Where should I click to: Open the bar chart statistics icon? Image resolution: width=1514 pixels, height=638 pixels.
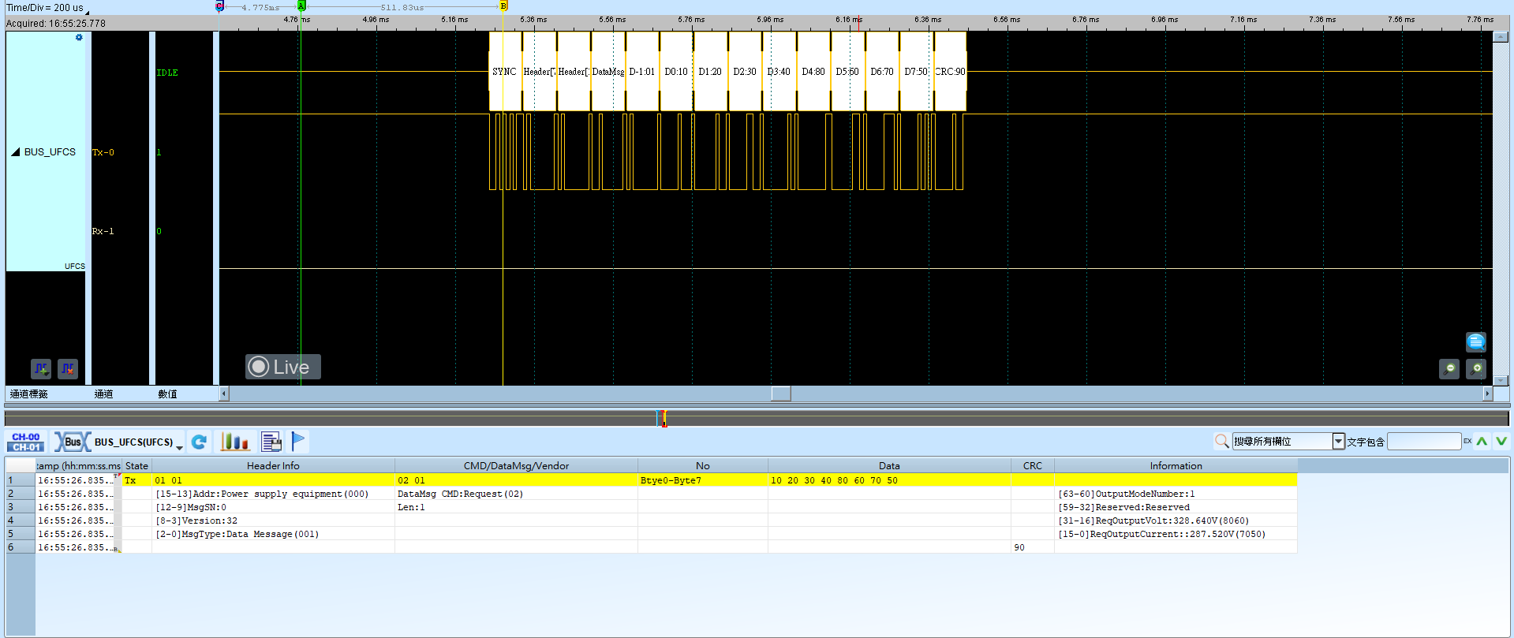234,442
